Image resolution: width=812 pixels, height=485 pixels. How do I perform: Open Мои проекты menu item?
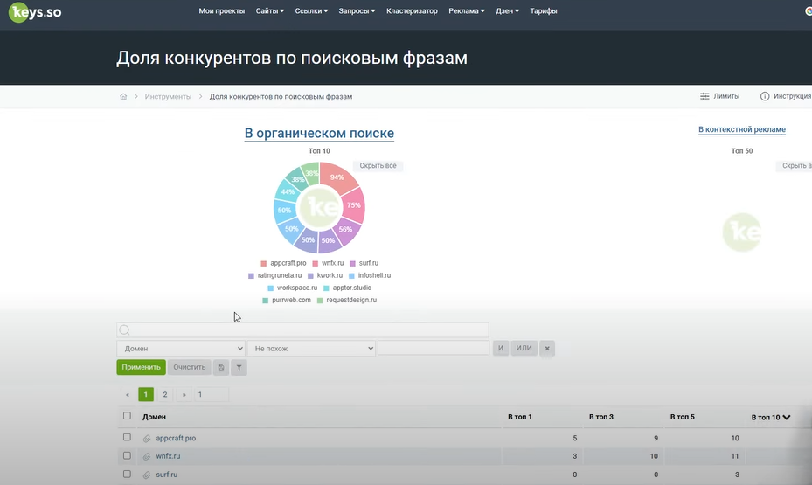(222, 10)
